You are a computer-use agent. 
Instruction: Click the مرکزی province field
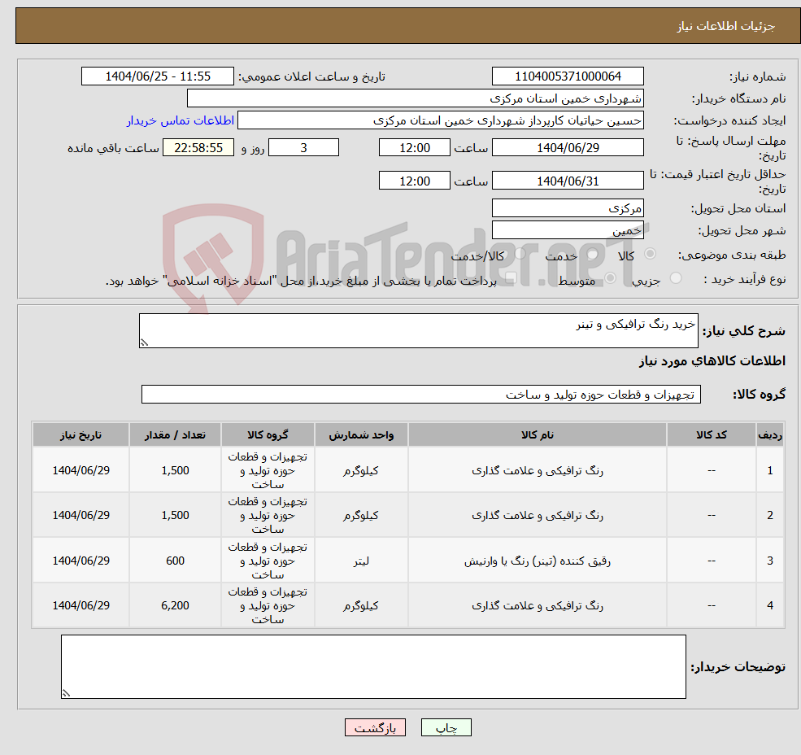tap(568, 207)
